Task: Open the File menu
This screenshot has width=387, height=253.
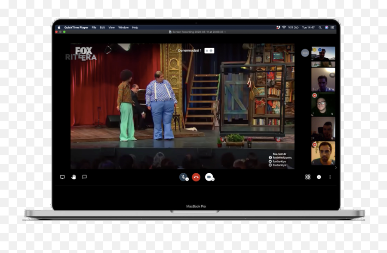Action: click(x=94, y=28)
